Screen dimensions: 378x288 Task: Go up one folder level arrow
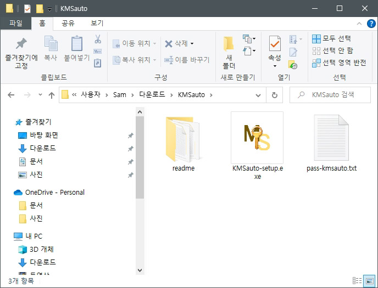pyautogui.click(x=51, y=95)
